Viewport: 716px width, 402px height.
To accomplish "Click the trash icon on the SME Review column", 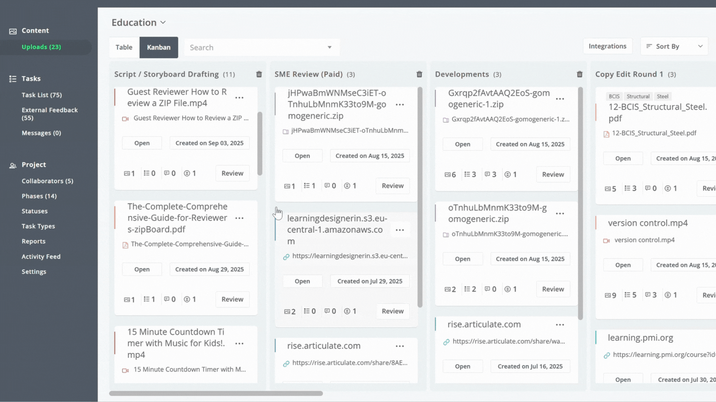I will [x=419, y=74].
